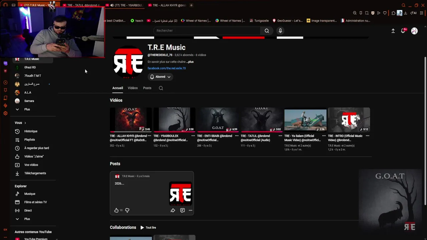Open options menu for TRE - Ya Salam video
427x240 pixels.
(x=324, y=136)
